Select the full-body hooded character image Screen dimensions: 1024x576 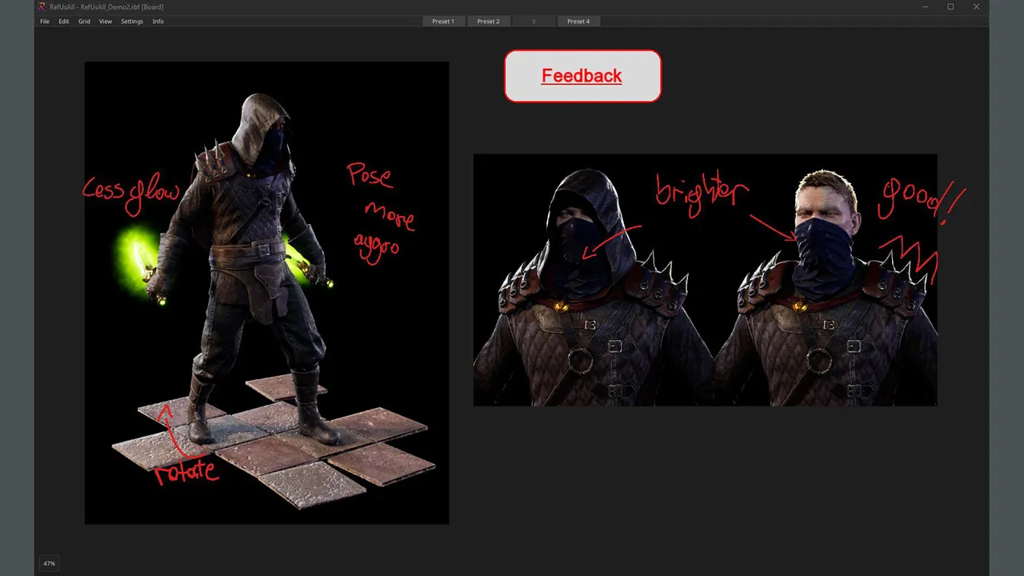(x=266, y=293)
